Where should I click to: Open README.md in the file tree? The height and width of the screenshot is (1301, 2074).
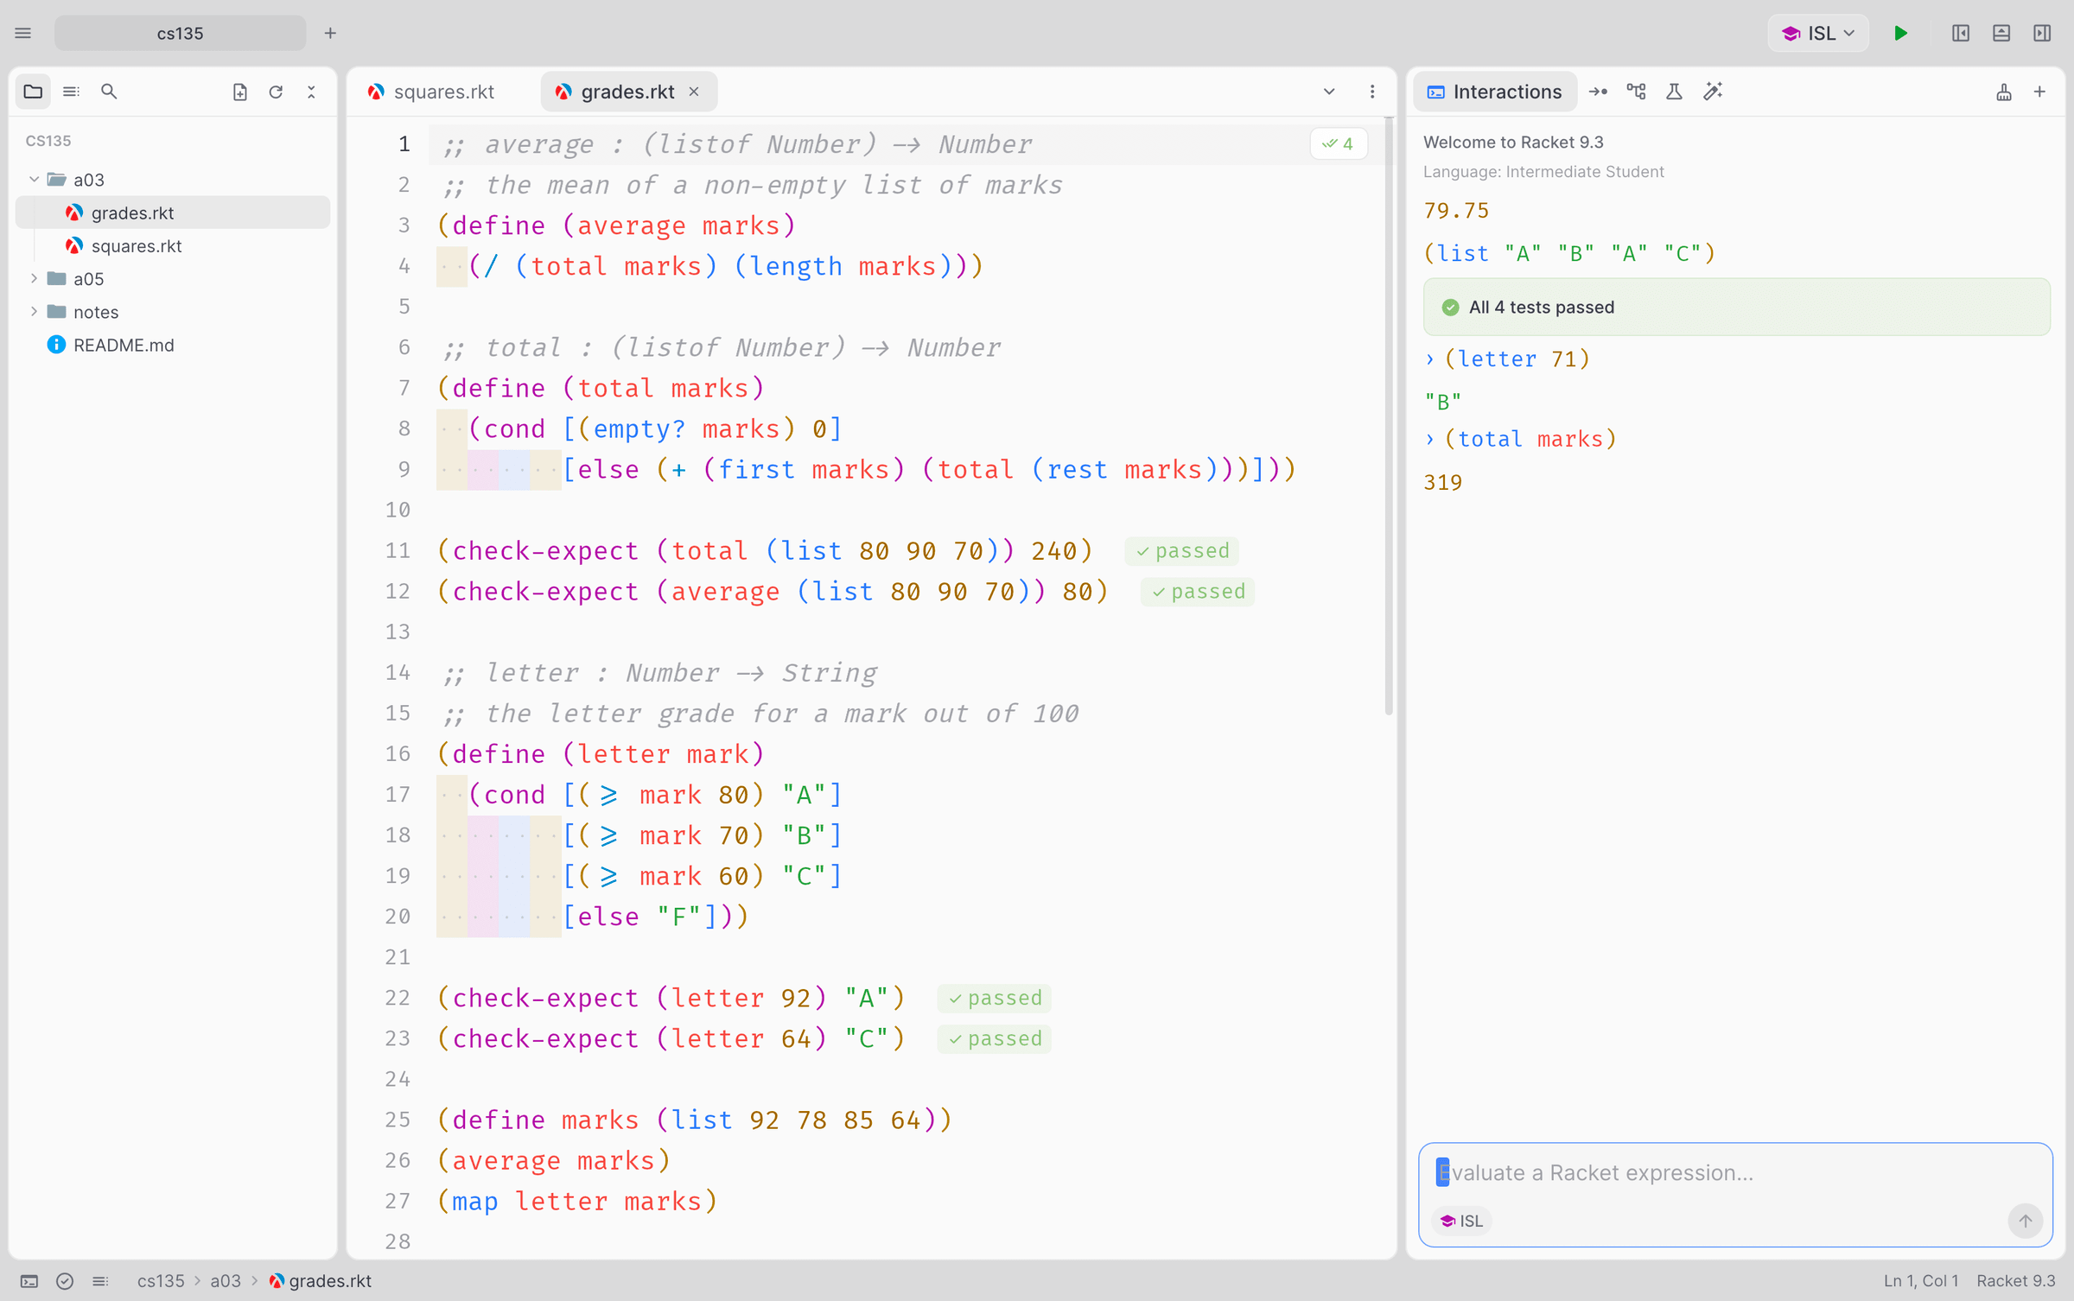click(173, 346)
